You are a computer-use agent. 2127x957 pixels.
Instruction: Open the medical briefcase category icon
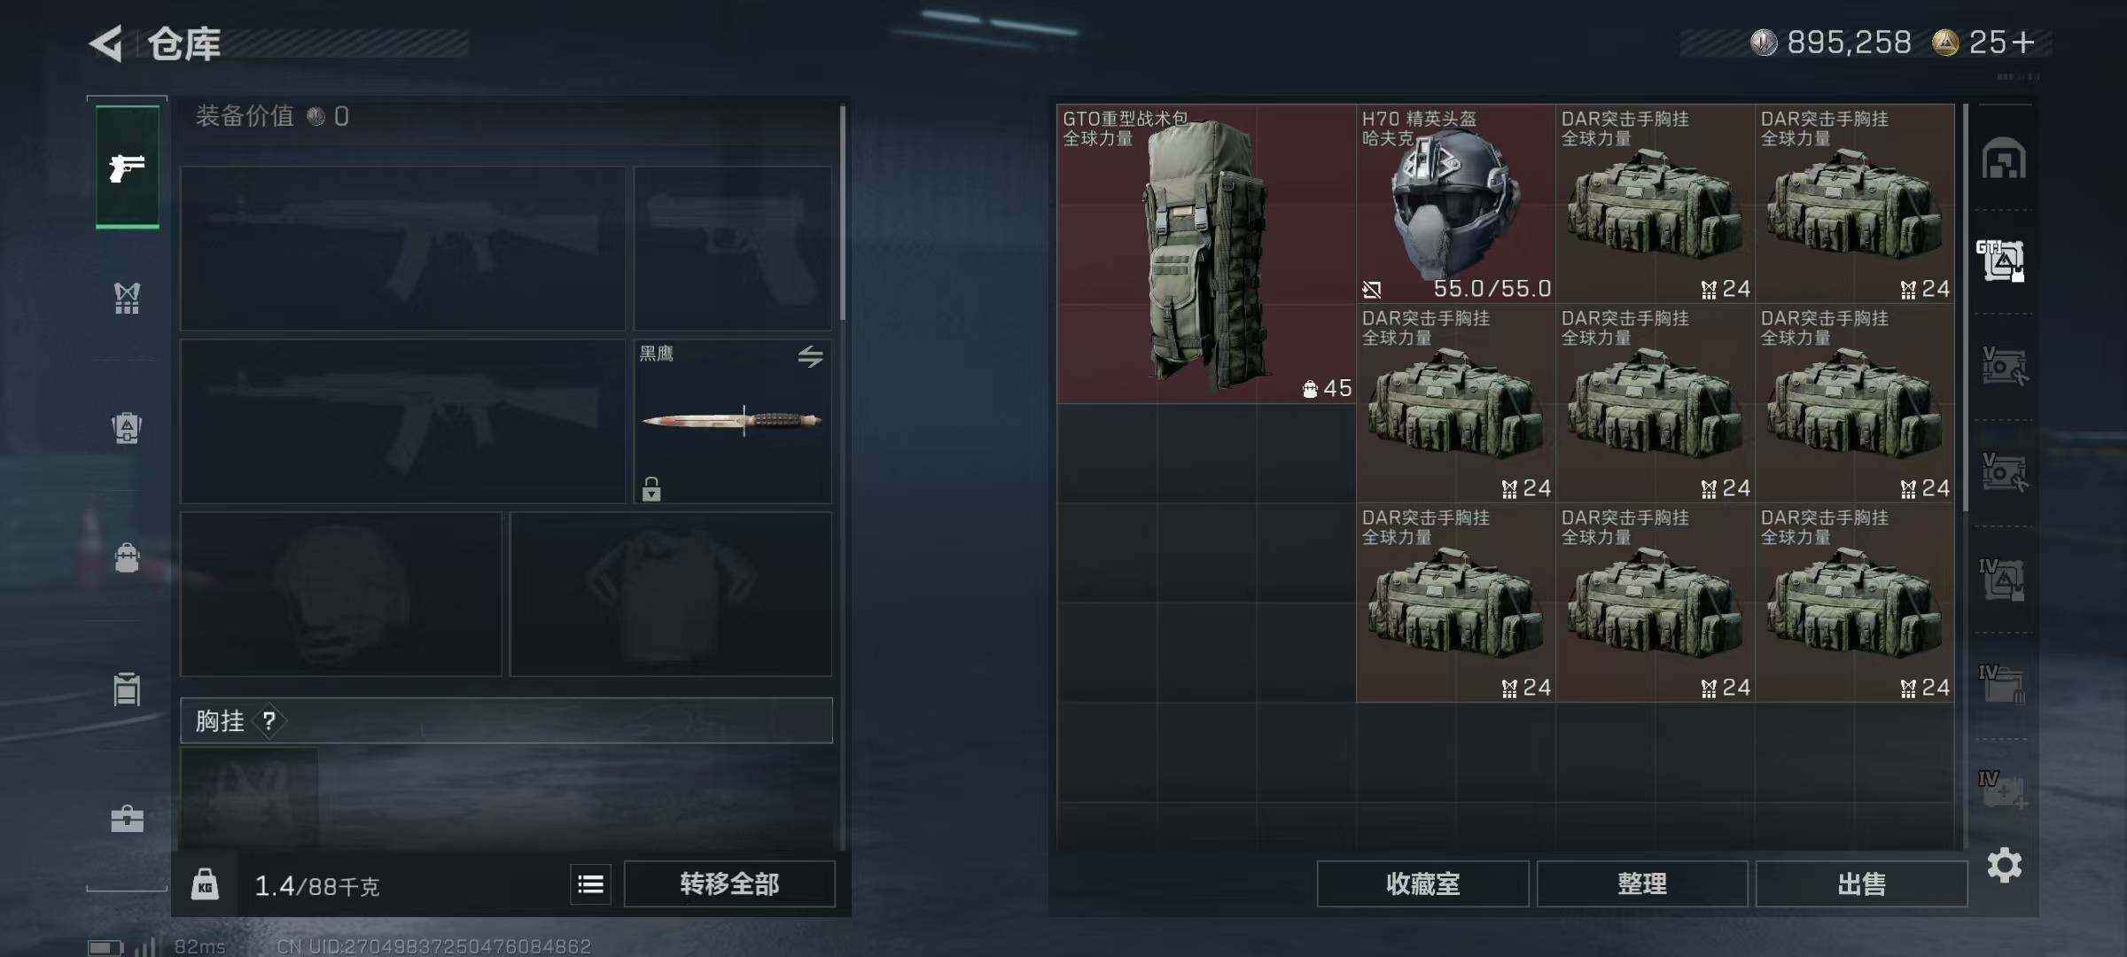[127, 818]
